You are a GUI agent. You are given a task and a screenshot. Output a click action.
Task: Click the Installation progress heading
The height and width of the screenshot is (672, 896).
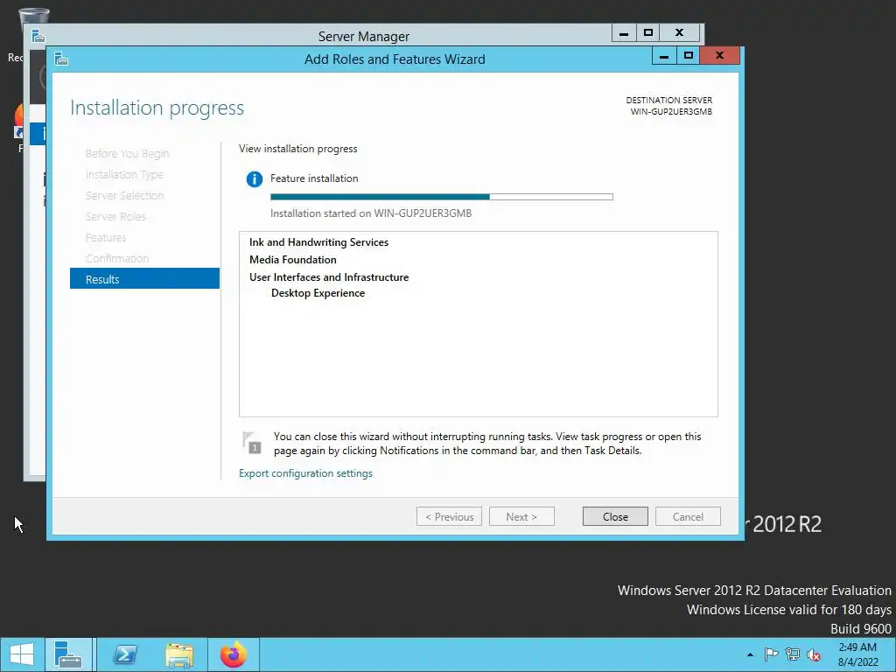157,108
